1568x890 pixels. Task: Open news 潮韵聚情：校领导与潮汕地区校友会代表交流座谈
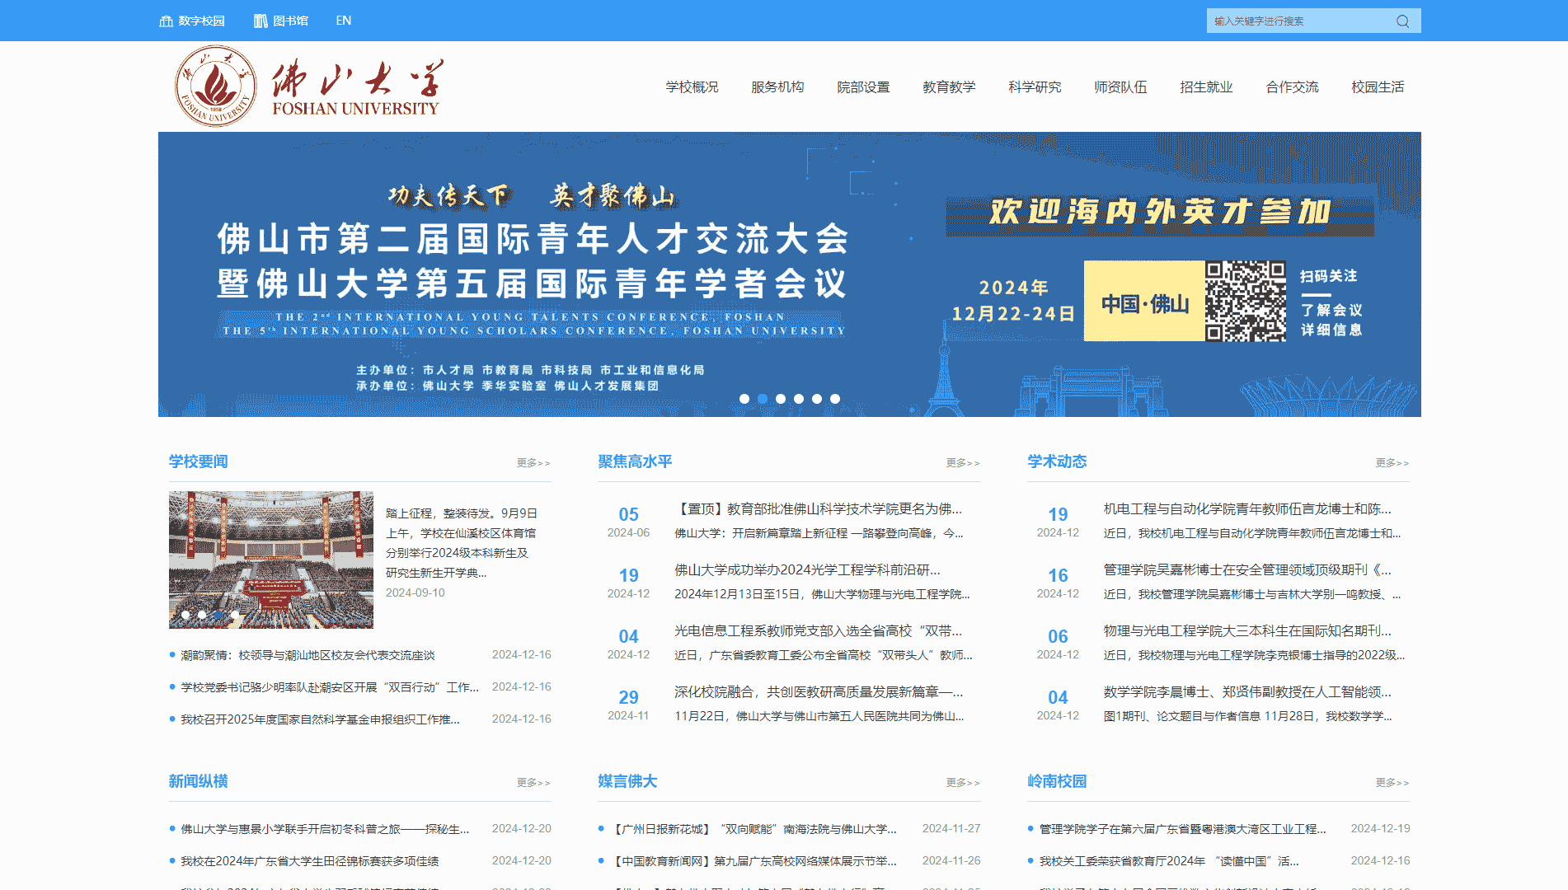(307, 655)
